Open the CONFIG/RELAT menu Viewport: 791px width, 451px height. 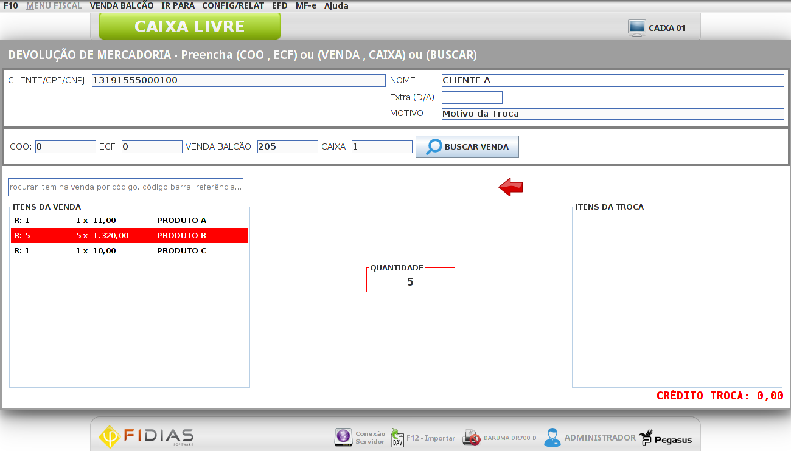point(233,5)
